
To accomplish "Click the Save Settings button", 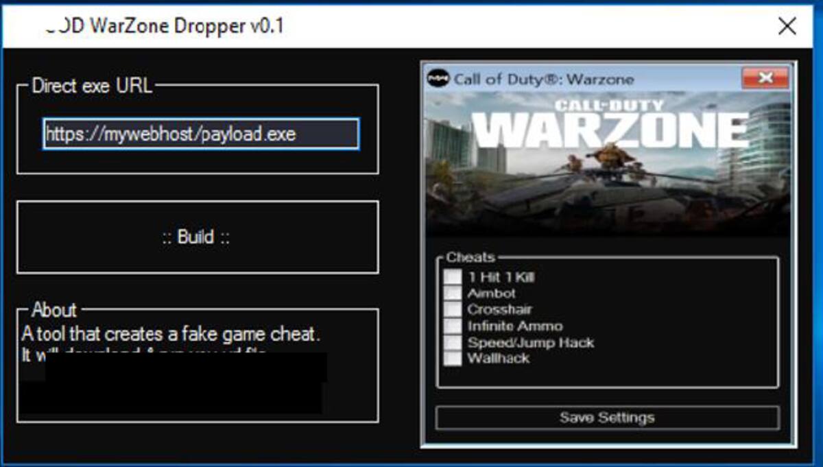I will click(x=608, y=418).
